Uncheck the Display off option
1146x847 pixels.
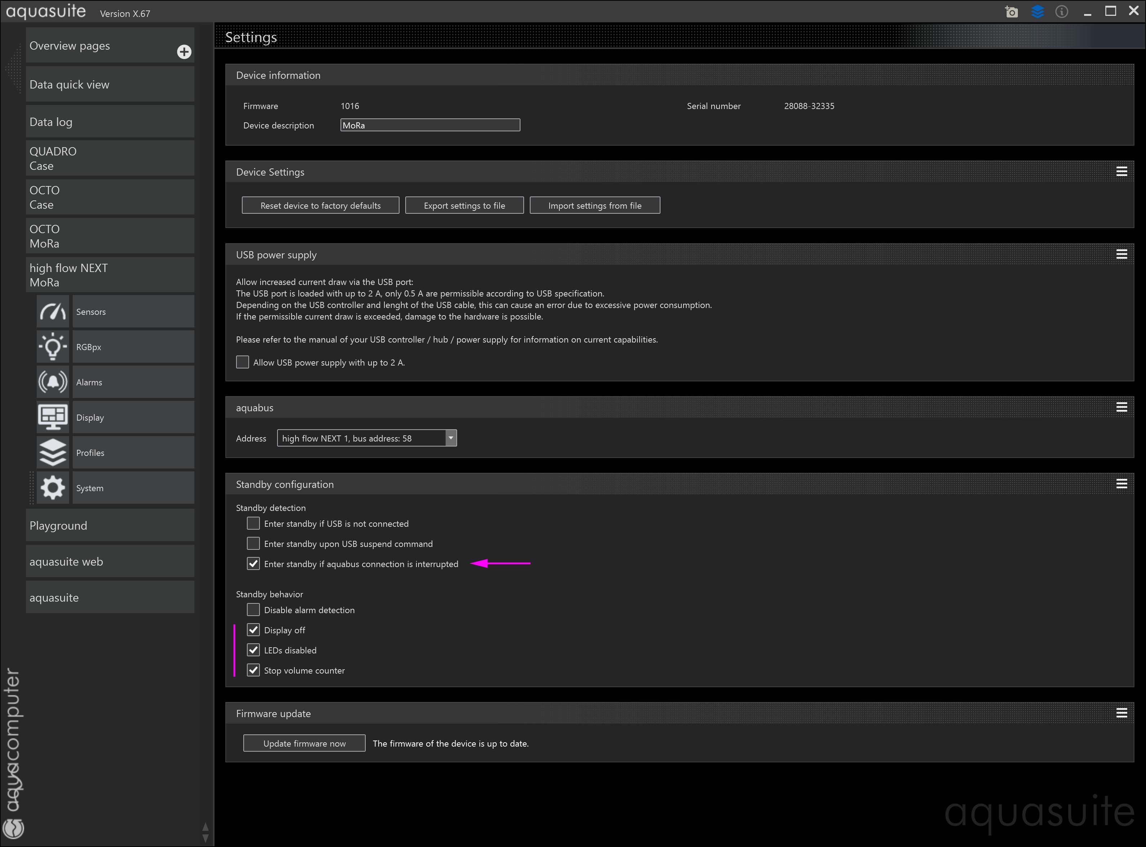pos(253,630)
